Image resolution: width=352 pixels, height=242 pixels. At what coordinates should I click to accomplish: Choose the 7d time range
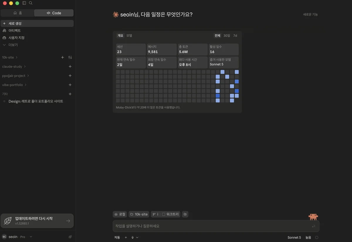[235, 35]
